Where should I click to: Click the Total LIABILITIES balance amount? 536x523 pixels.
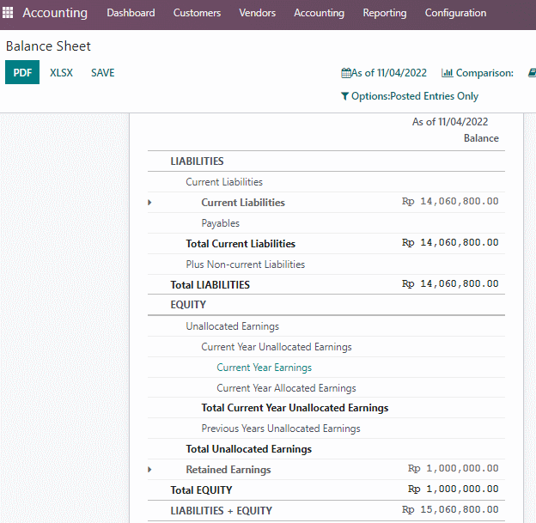point(450,283)
